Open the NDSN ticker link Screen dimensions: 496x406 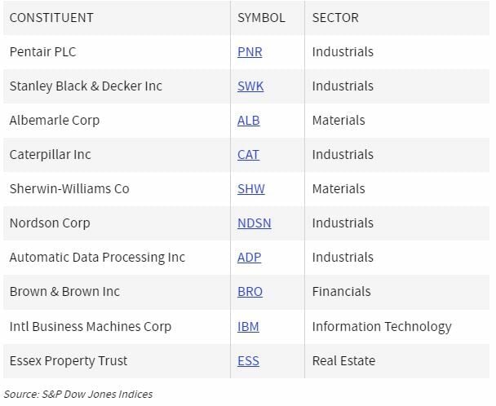pos(254,223)
